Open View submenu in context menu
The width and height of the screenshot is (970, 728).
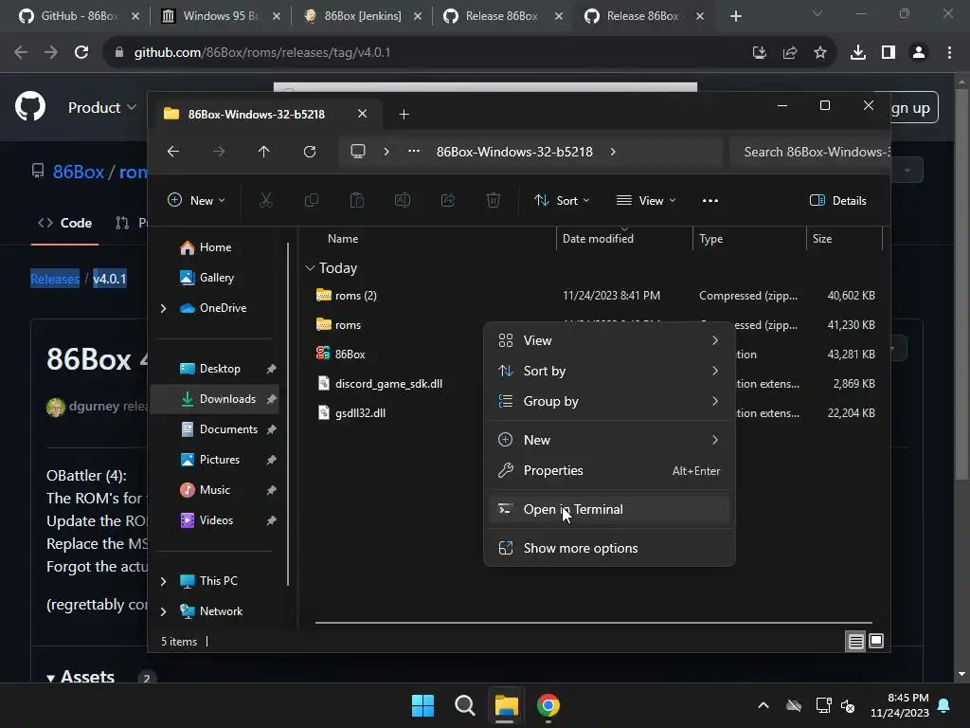pyautogui.click(x=609, y=340)
